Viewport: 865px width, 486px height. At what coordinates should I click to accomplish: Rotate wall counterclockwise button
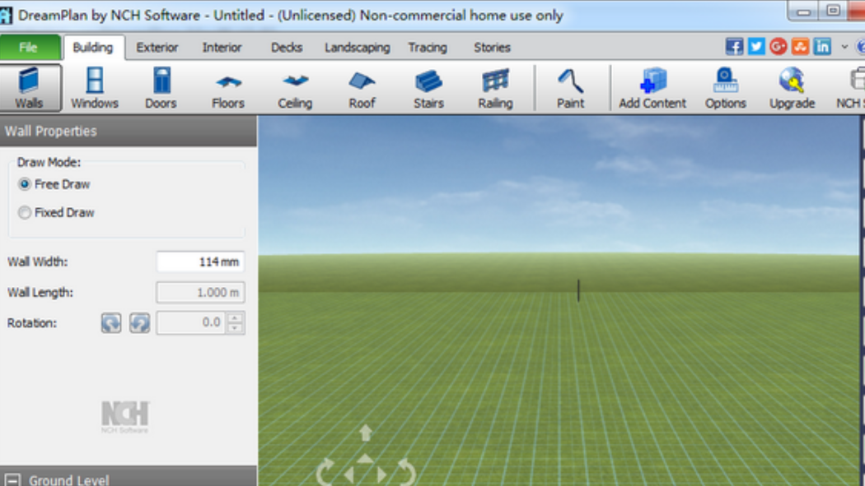coord(139,323)
